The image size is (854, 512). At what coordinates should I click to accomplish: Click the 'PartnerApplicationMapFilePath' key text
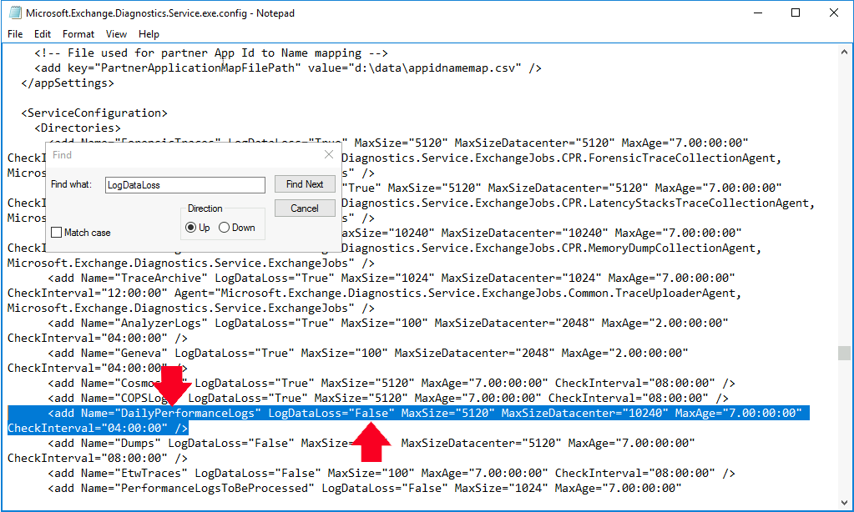tap(198, 68)
